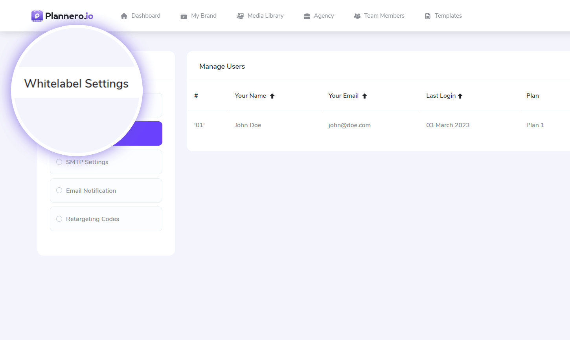Click the Team Members people icon

coord(357,16)
